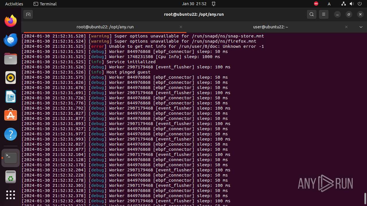Launch Firefox from the dock
Image resolution: width=367 pixels, height=206 pixels.
(x=11, y=21)
